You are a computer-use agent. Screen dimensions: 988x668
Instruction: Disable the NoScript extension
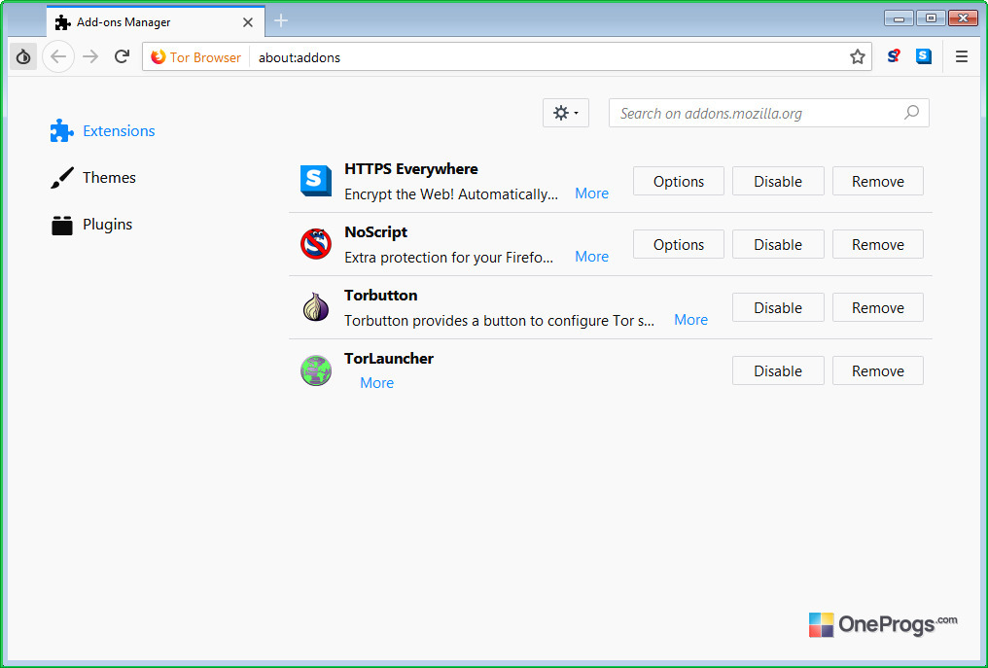tap(778, 244)
